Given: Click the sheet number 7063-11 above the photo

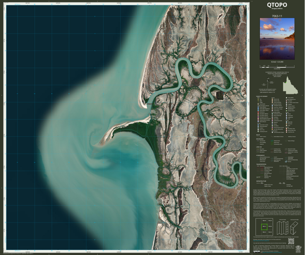Looking at the screenshot, I should [277, 16].
